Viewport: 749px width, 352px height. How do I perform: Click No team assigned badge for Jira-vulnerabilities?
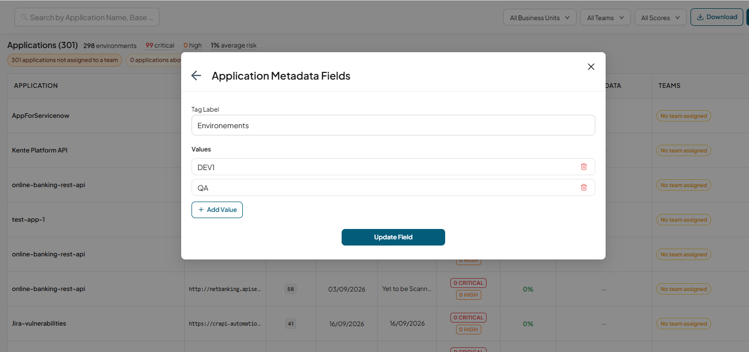tap(683, 324)
